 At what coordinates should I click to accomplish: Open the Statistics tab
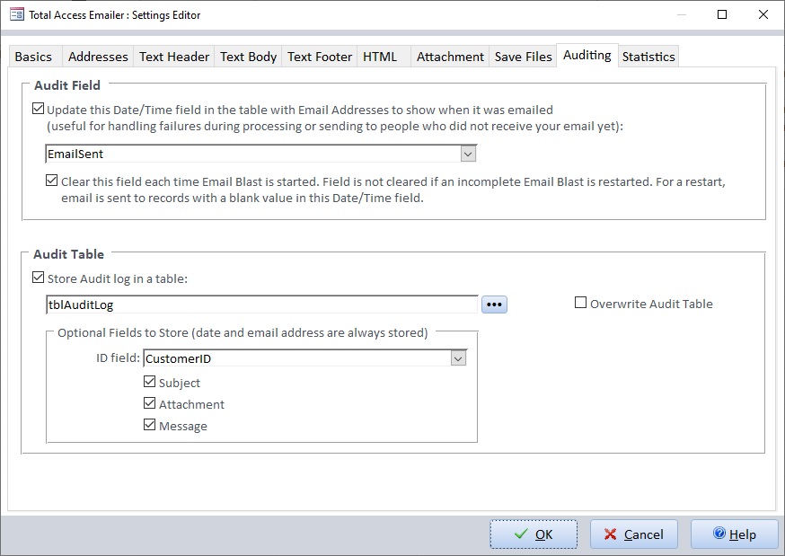coord(648,57)
